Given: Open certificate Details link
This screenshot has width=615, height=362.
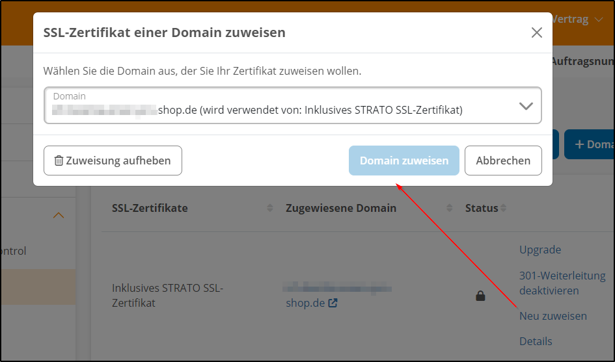Looking at the screenshot, I should [536, 341].
